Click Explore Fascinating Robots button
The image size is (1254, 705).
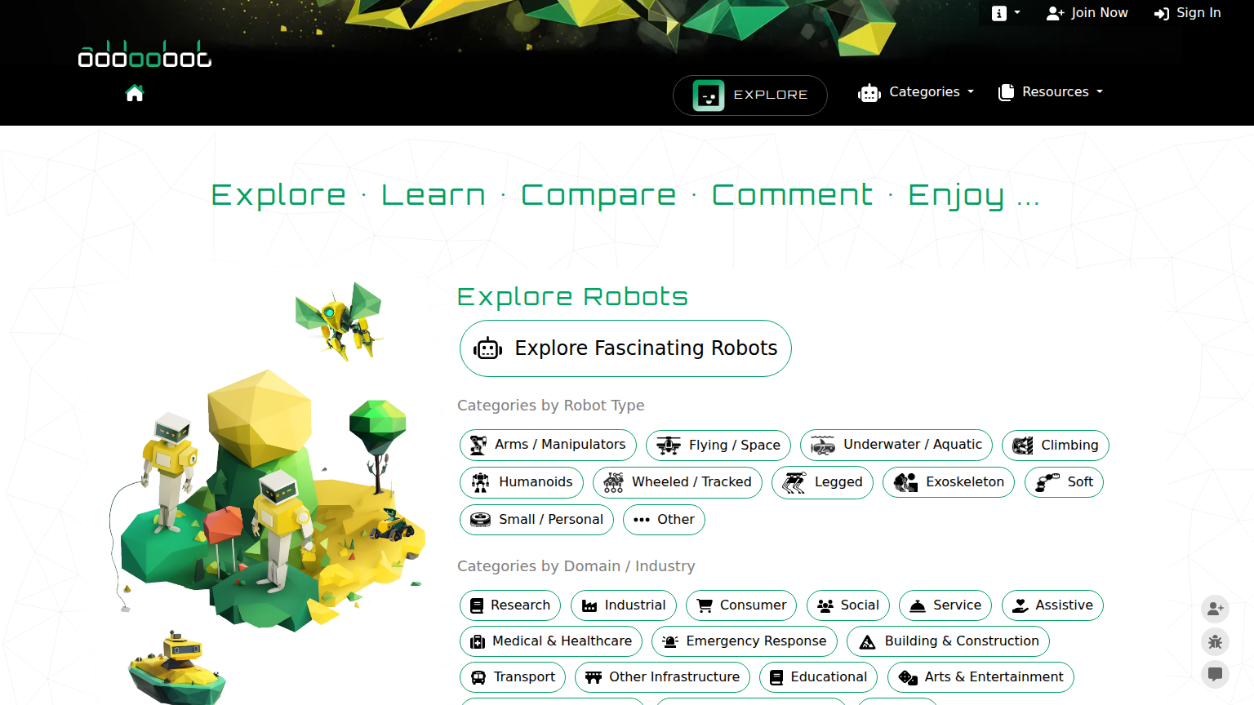click(625, 348)
